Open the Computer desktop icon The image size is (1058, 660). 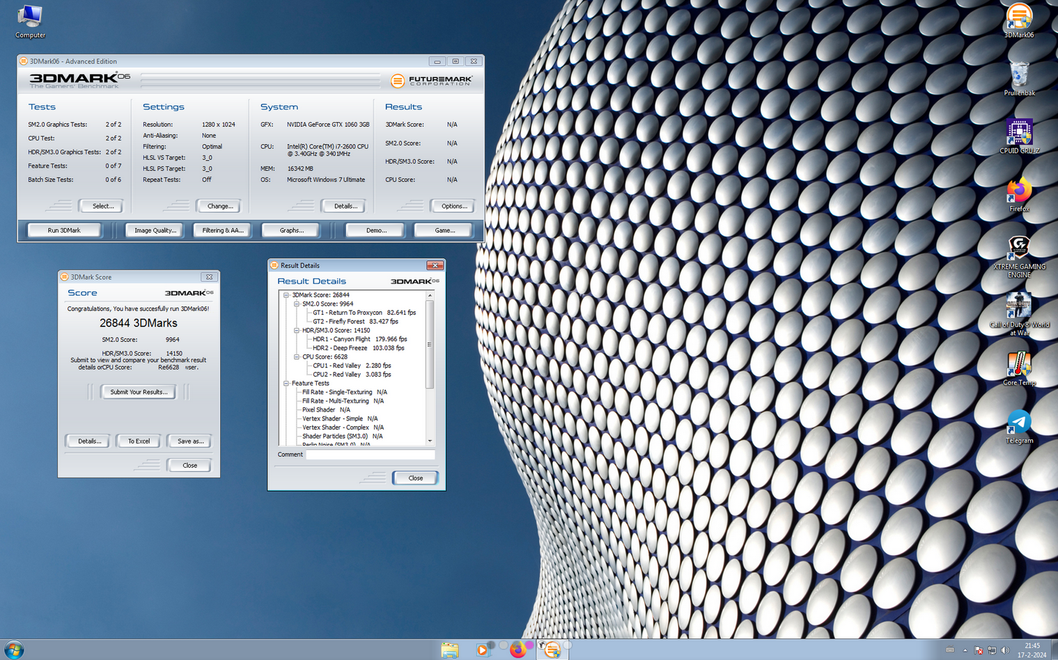pyautogui.click(x=30, y=21)
